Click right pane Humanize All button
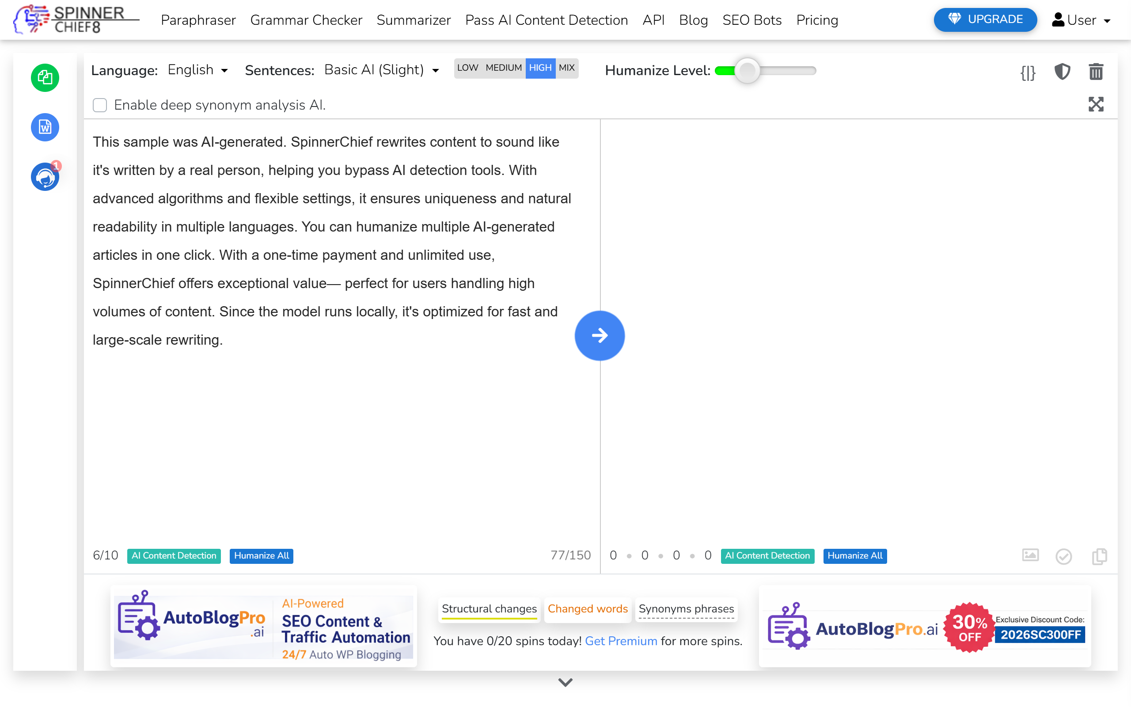Screen dimensions: 1131x707 click(855, 555)
